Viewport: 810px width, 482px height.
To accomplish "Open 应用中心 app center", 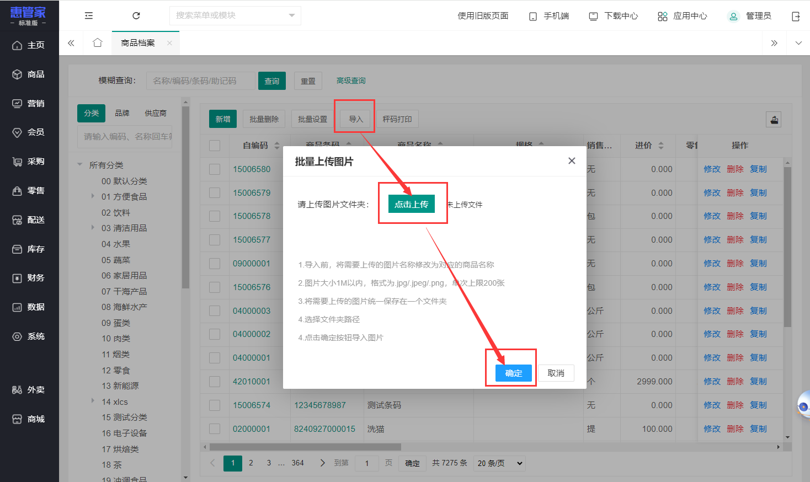I will click(x=682, y=16).
